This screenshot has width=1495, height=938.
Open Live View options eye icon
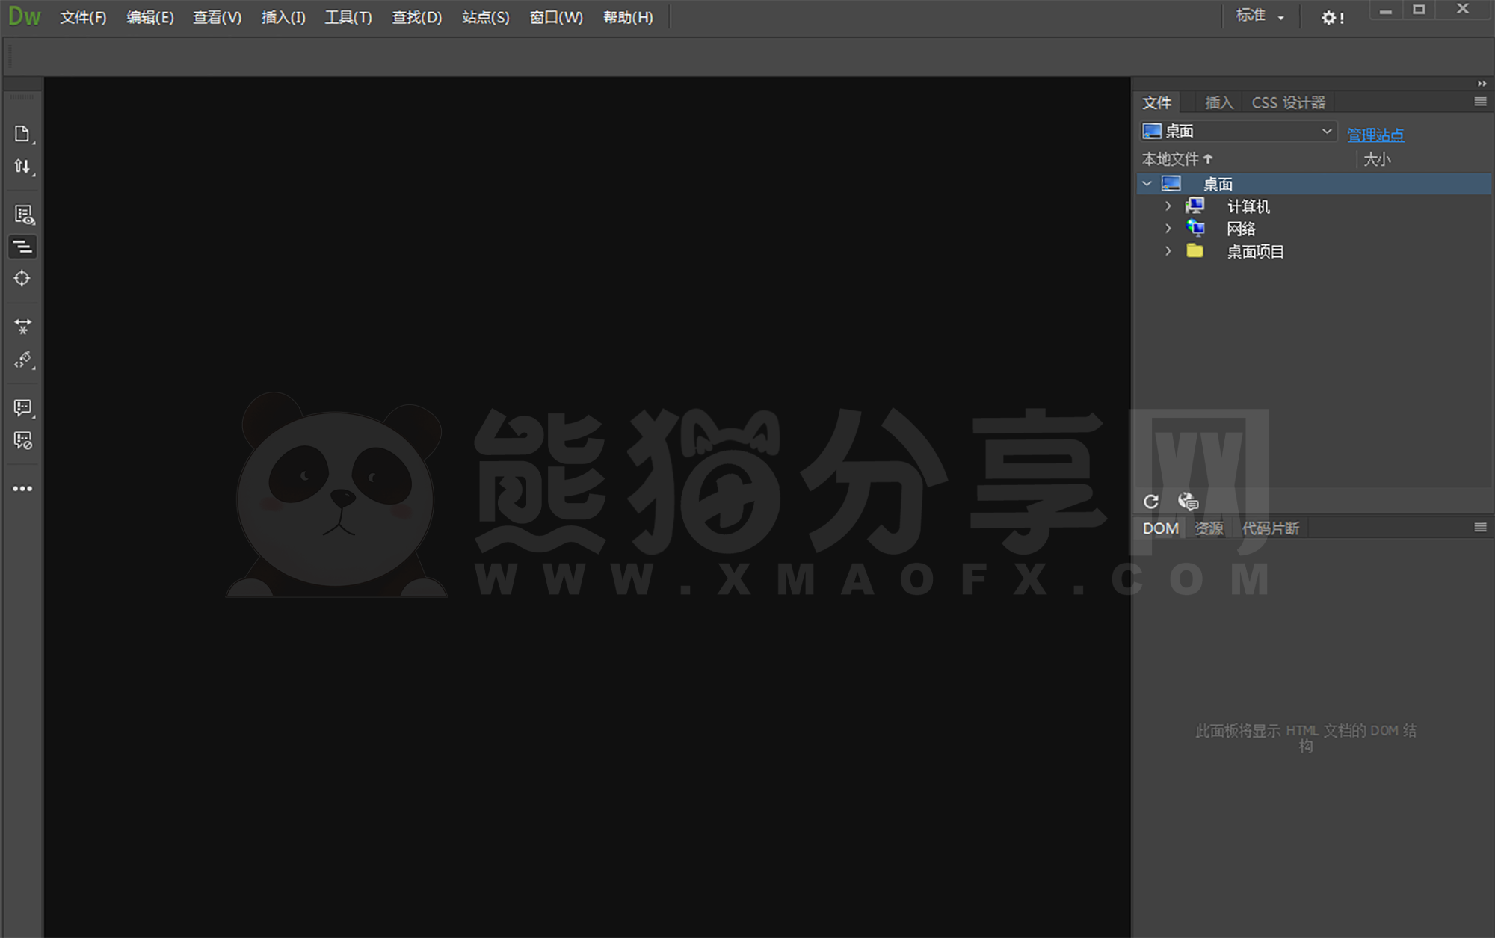click(22, 215)
